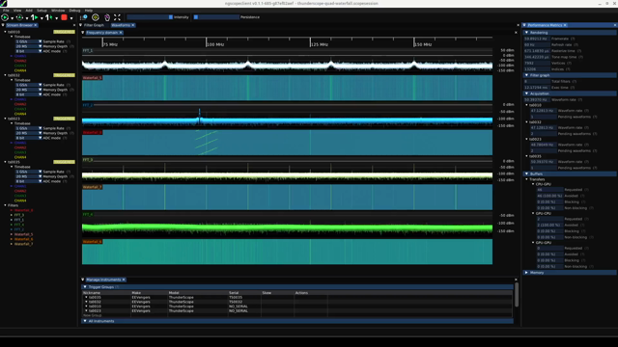Adjust the Persistence slider

coord(216,17)
